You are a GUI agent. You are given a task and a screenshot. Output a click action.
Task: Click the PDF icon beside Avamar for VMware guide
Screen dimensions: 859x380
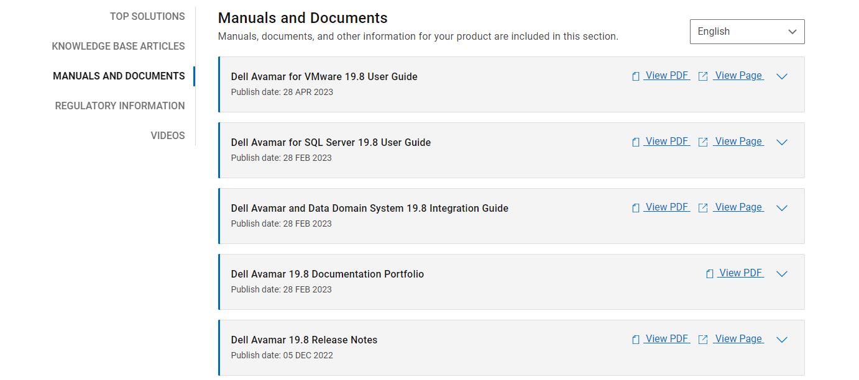tap(635, 75)
